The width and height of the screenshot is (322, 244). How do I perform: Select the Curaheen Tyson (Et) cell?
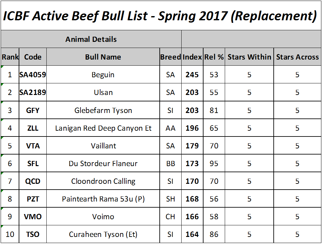(x=103, y=234)
